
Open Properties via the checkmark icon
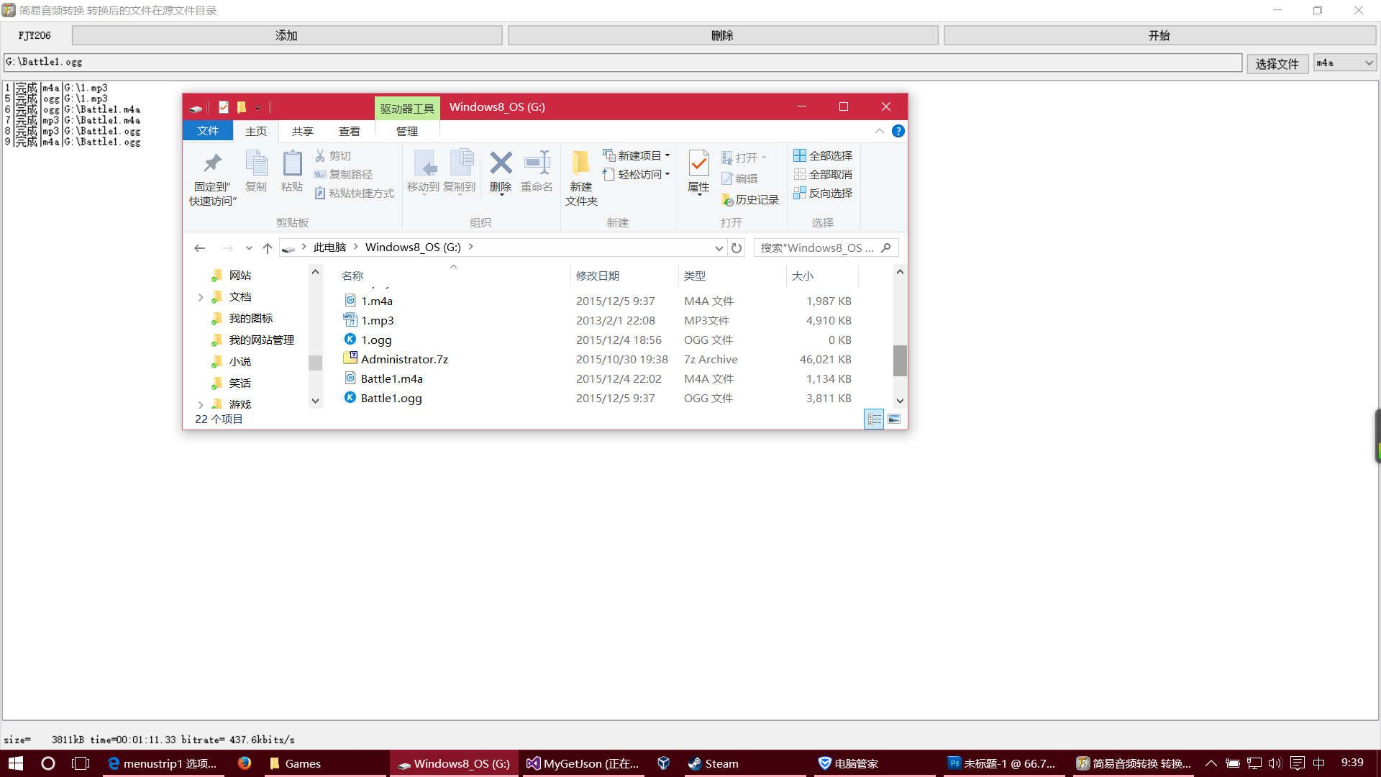[698, 163]
